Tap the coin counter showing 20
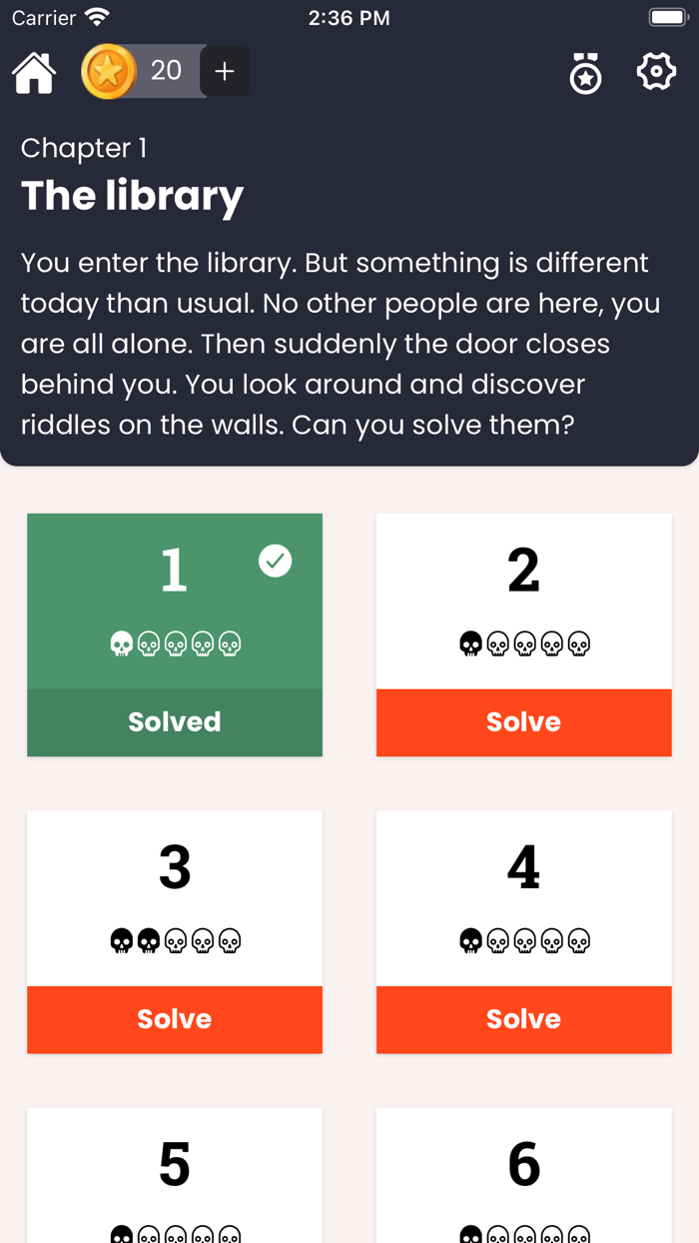Image resolution: width=699 pixels, height=1243 pixels. click(166, 71)
